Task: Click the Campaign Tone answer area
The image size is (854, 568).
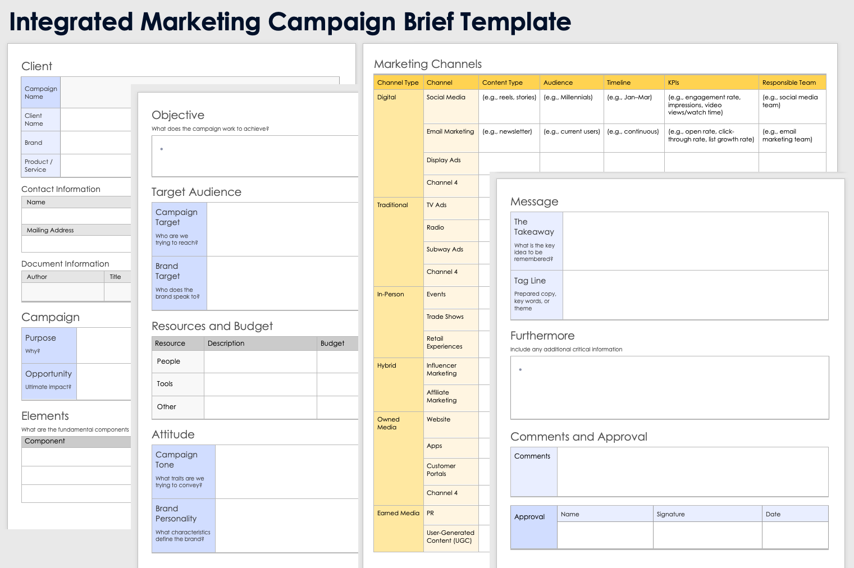Action: pos(286,471)
